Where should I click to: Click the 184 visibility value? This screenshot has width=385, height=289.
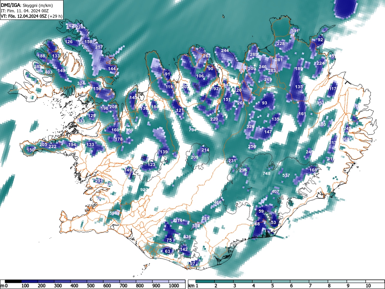tap(155, 107)
